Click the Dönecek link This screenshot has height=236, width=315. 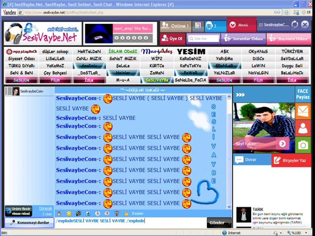(x=45, y=208)
